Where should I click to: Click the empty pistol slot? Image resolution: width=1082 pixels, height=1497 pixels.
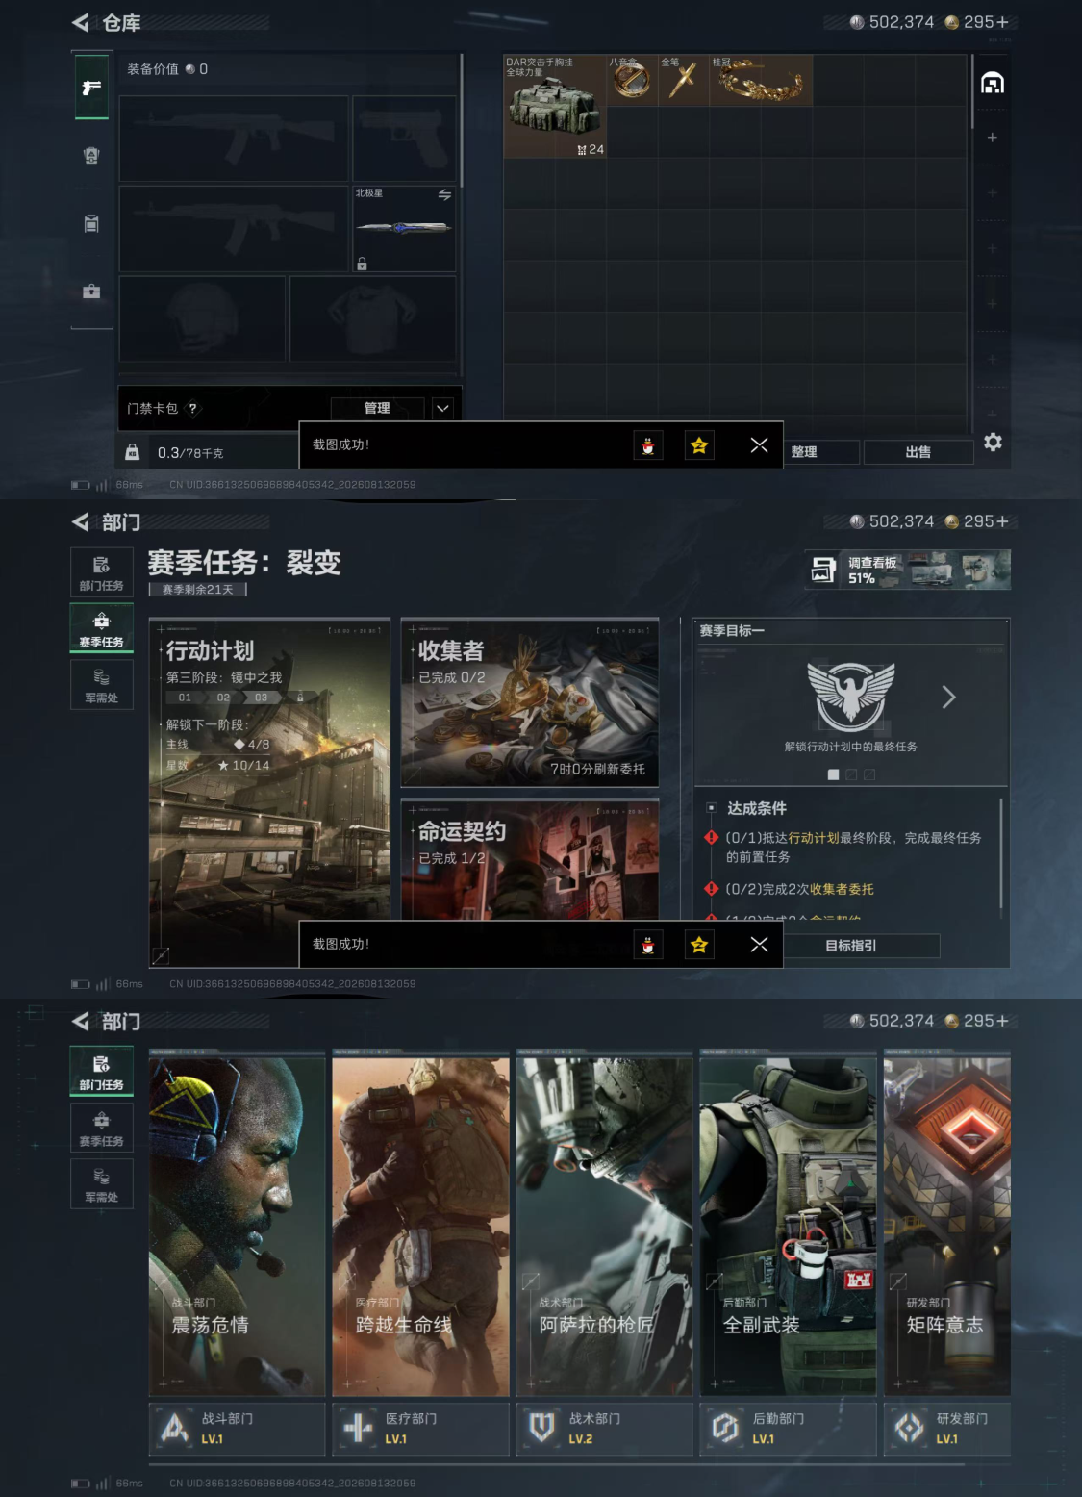point(404,138)
